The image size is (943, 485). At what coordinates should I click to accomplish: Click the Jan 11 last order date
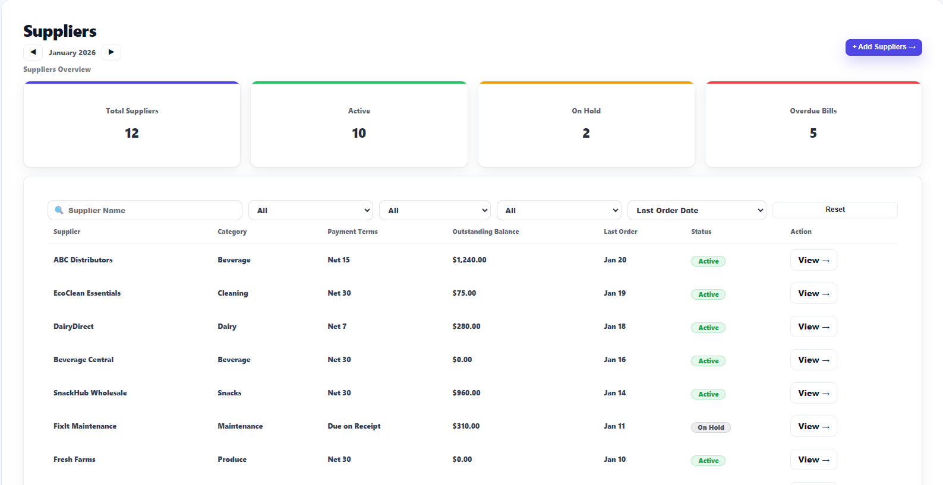click(x=614, y=426)
